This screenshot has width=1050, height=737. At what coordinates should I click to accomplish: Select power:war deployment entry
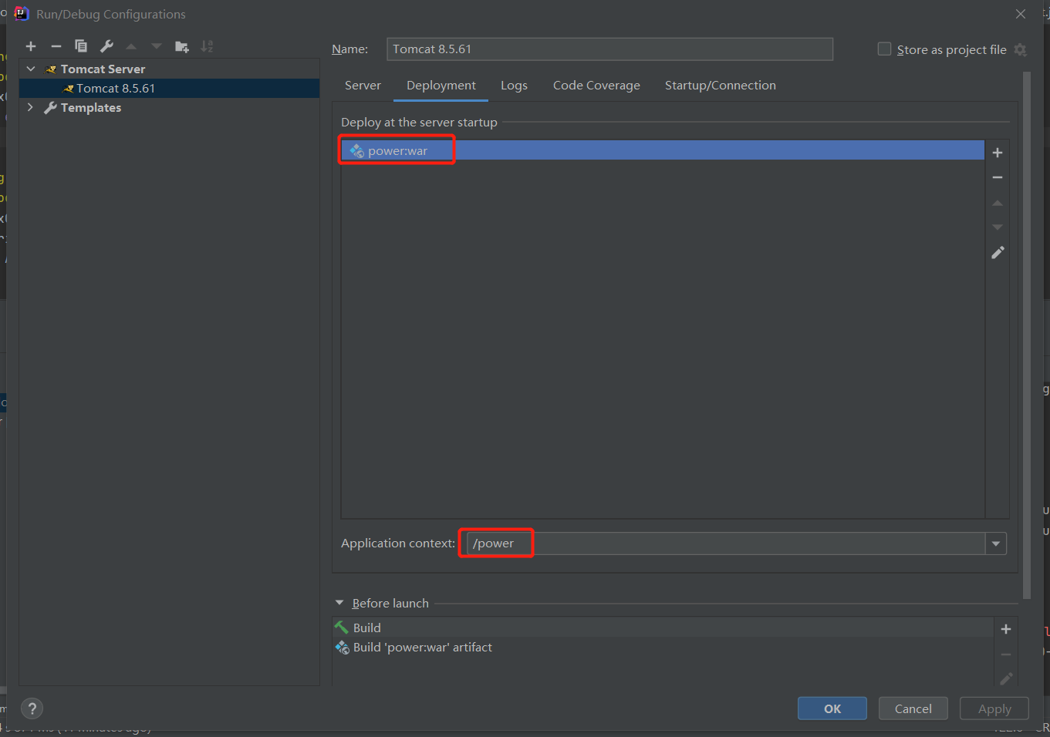click(x=663, y=150)
